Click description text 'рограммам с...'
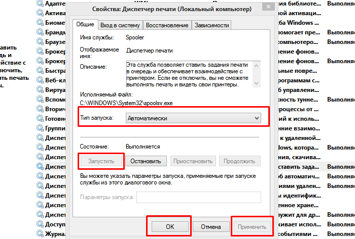Image resolution: width=355 pixels, height=239 pixels. click(x=299, y=80)
